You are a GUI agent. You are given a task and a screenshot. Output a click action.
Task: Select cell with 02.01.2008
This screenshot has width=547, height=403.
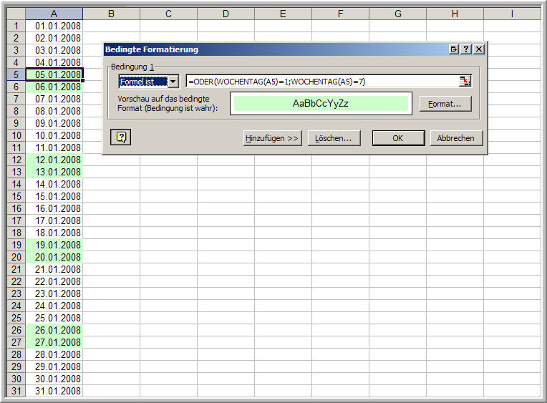pyautogui.click(x=54, y=38)
